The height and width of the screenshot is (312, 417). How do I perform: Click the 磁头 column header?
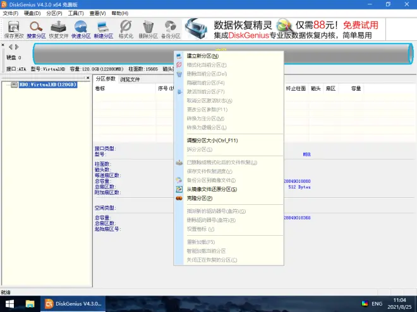pyautogui.click(x=316, y=88)
